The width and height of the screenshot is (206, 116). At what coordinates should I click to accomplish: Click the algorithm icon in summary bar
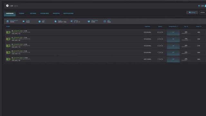click(x=105, y=21)
